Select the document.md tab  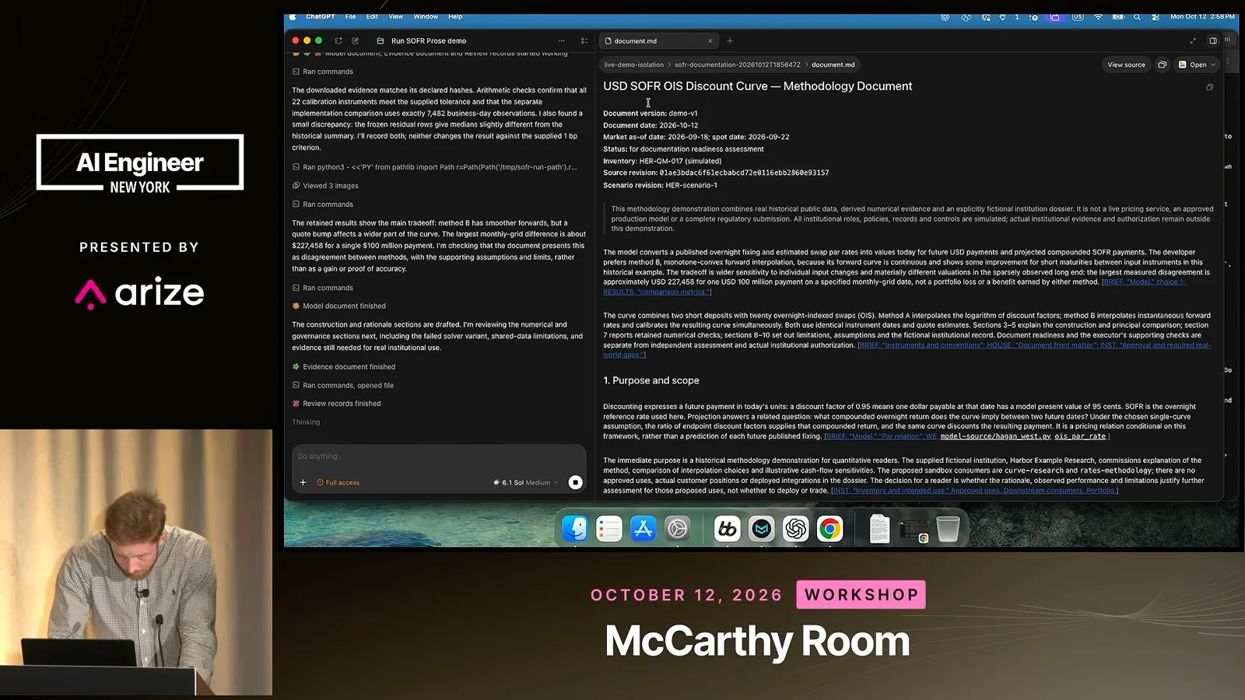coord(658,40)
